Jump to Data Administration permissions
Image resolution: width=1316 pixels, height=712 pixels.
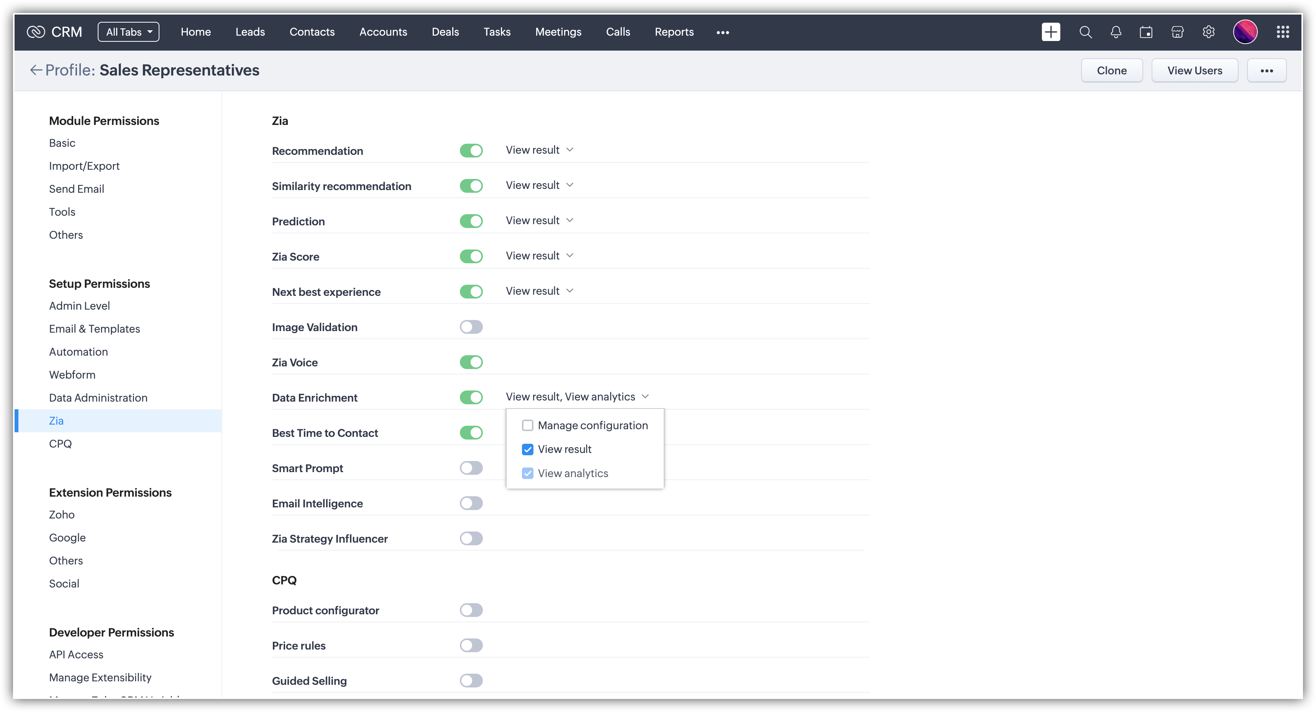[x=98, y=398]
